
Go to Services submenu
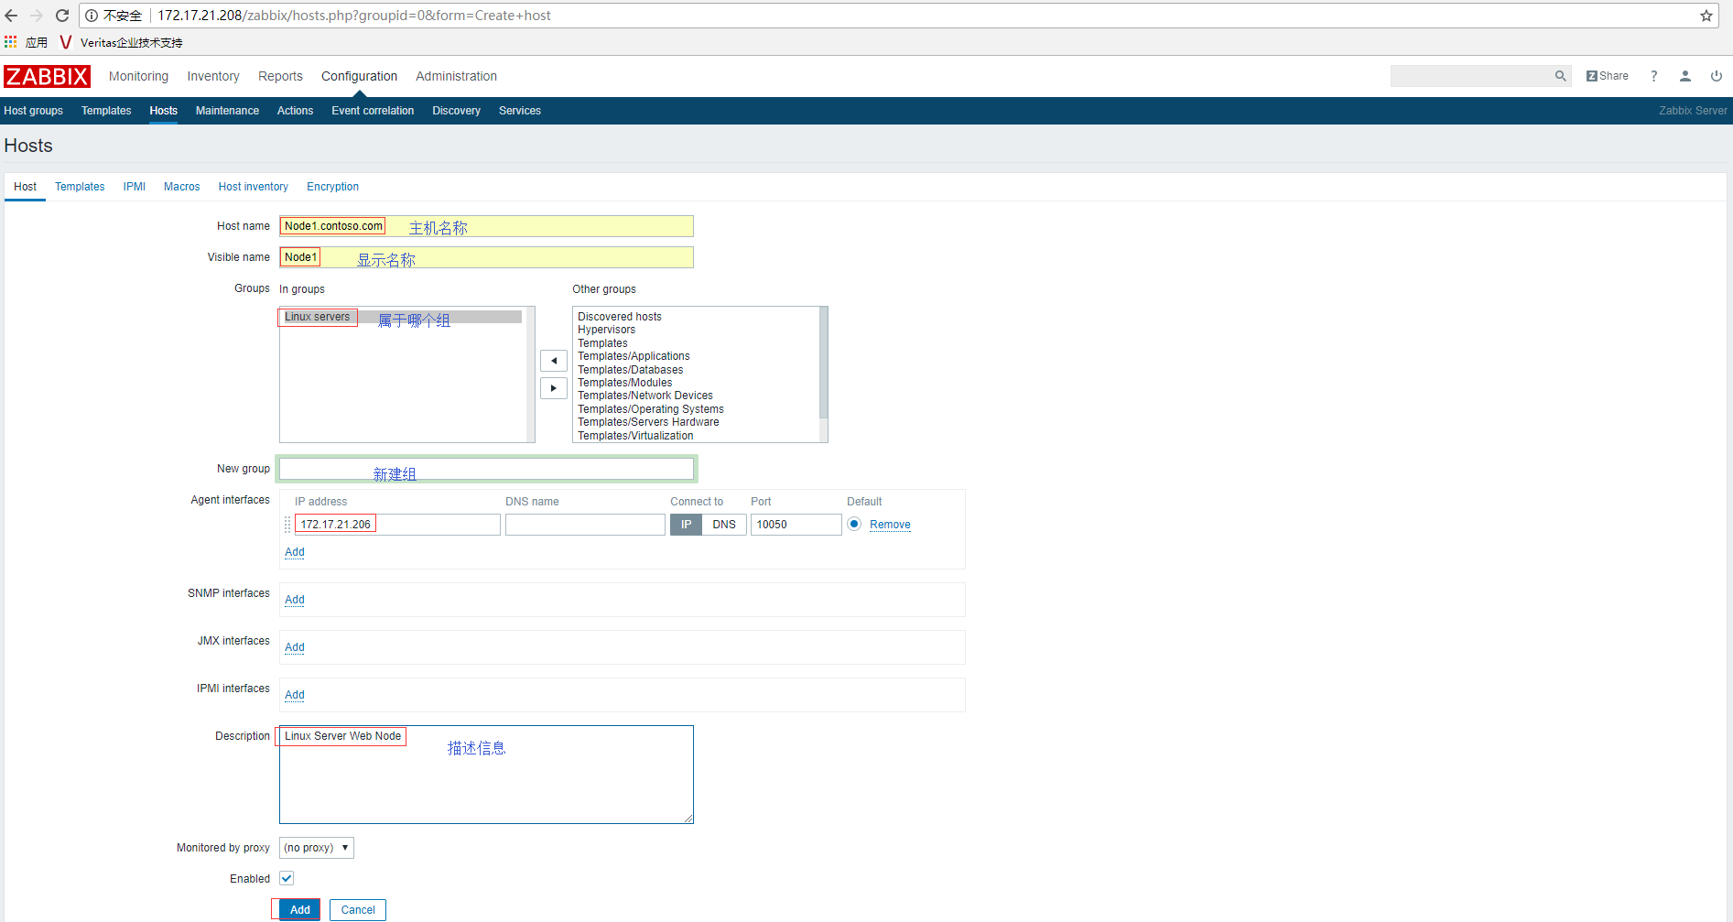pyautogui.click(x=520, y=111)
